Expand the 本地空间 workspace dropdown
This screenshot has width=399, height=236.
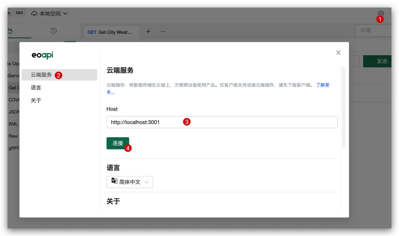coord(49,13)
